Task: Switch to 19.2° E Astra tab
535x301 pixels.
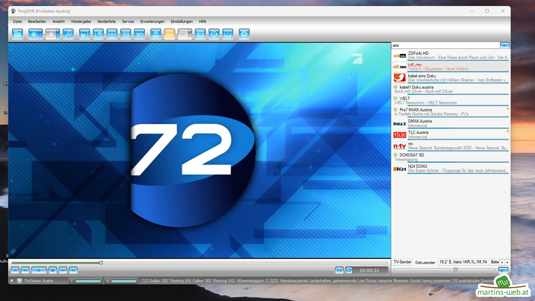Action: tap(463, 262)
